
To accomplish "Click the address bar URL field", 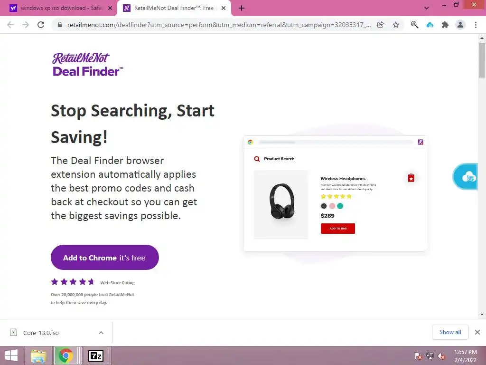I will (x=218, y=25).
